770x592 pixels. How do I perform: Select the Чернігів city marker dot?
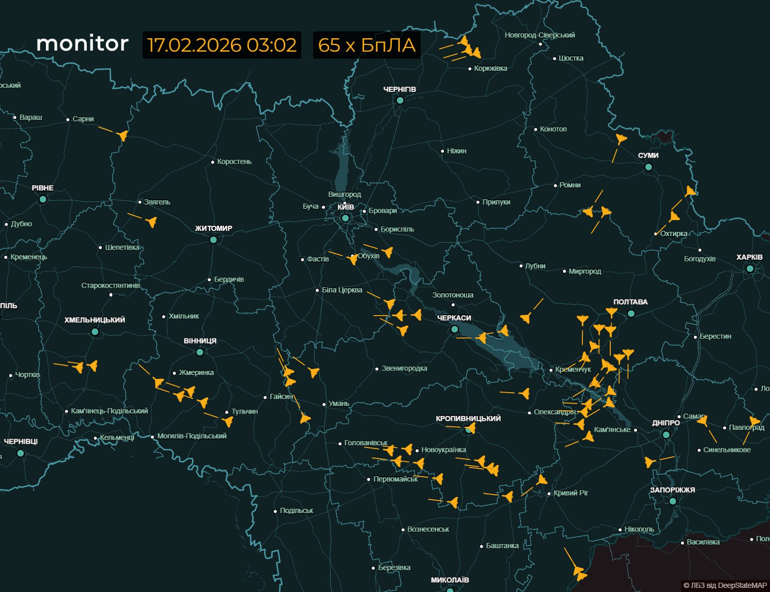[x=399, y=100]
